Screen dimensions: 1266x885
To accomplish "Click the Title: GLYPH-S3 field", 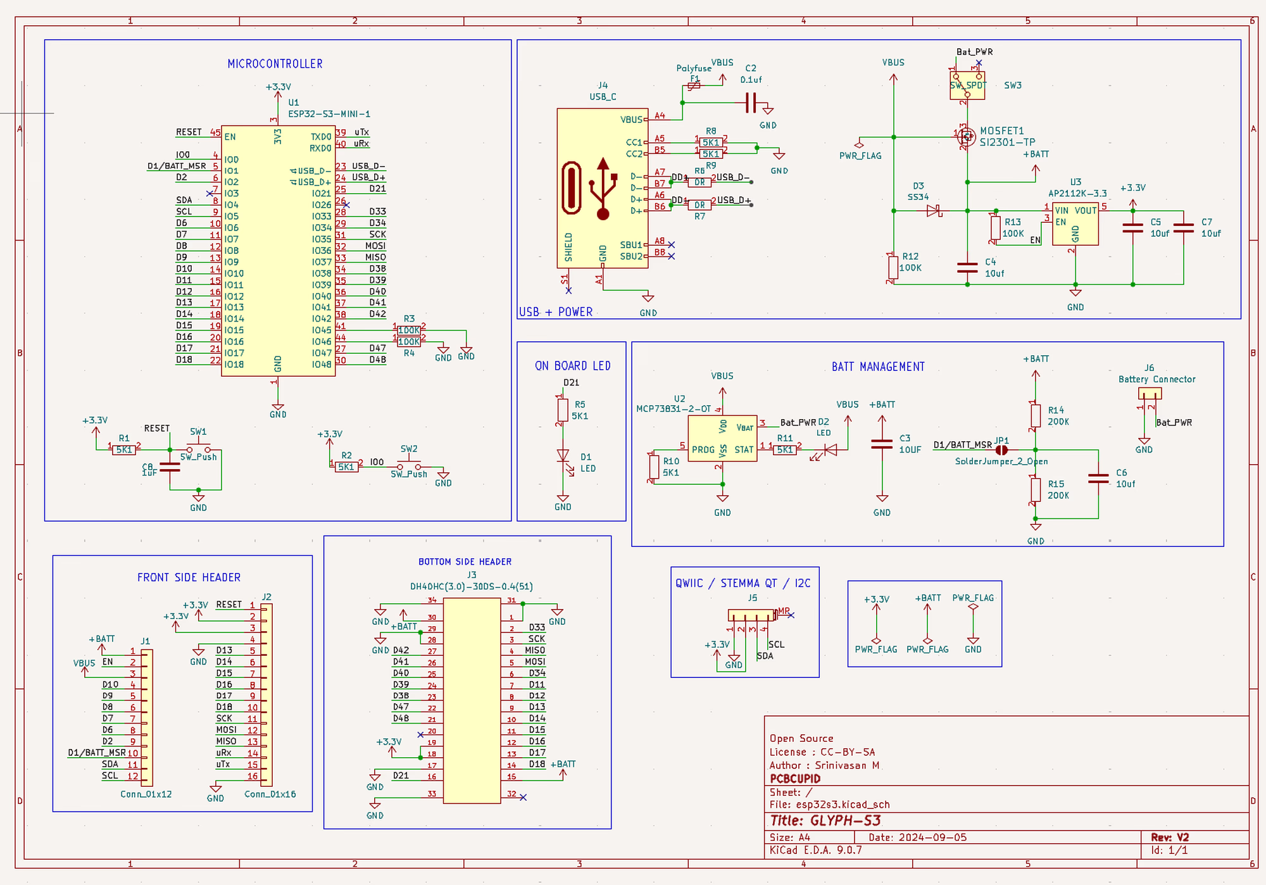I will pyautogui.click(x=825, y=820).
